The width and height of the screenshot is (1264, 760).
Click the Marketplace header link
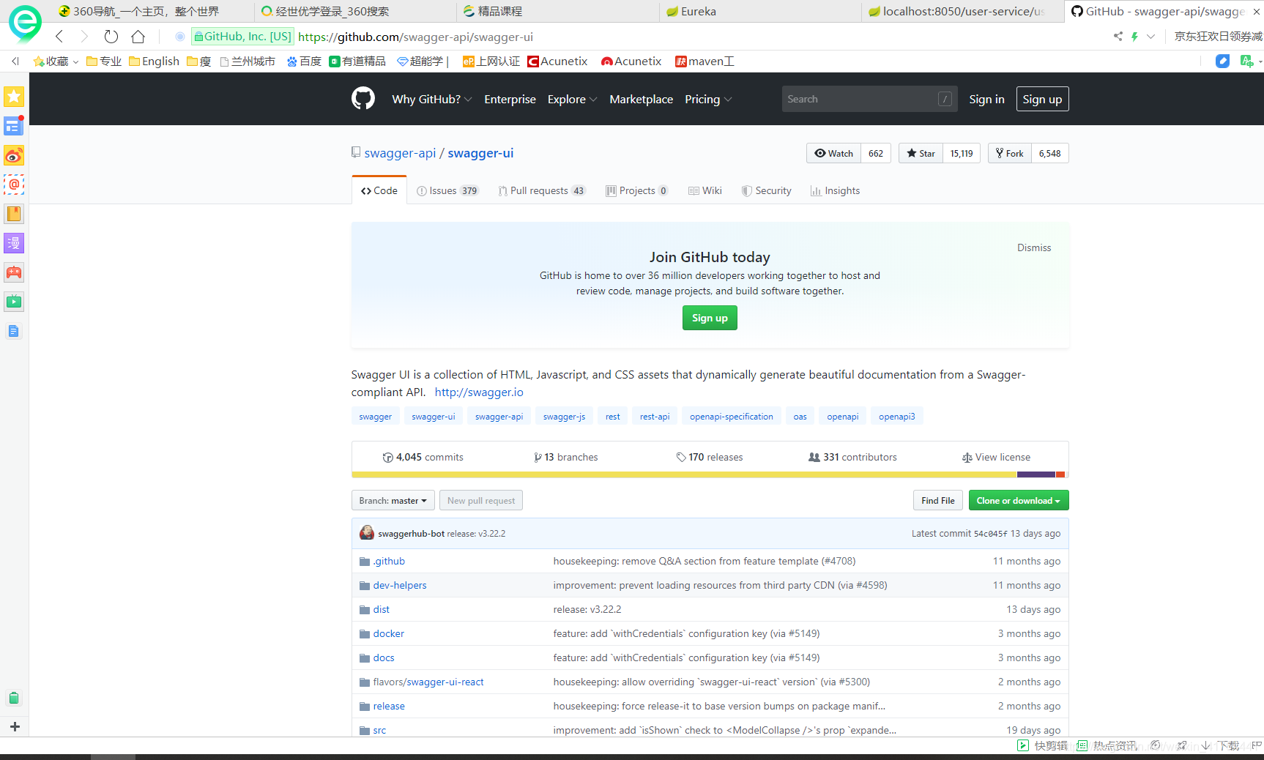641,100
